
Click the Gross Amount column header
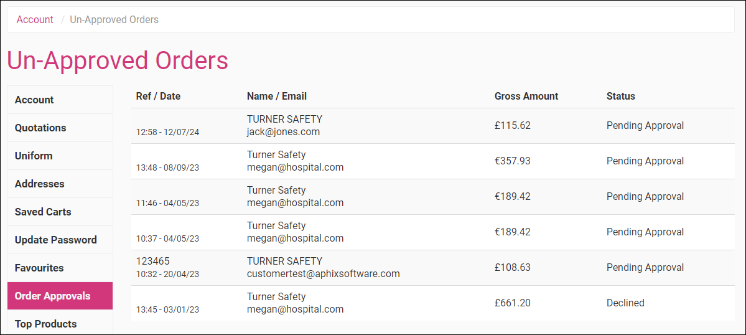526,96
